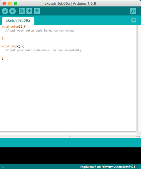Save the sketch with the down-arrow icon
The width and height of the screenshot is (141, 169).
click(x=37, y=11)
